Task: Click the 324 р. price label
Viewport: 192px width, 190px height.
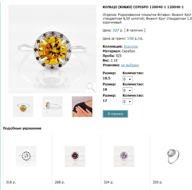Action: [x=108, y=182]
